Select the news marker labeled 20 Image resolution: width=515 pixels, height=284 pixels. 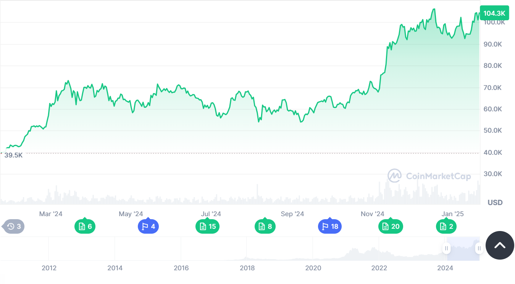pyautogui.click(x=390, y=226)
